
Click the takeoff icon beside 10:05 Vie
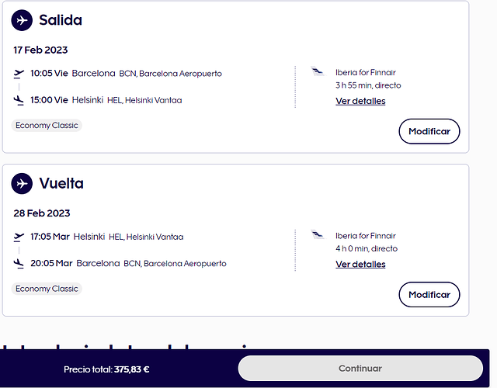pyautogui.click(x=19, y=74)
